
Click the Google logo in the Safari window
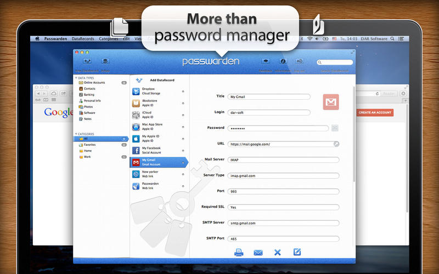coord(58,113)
